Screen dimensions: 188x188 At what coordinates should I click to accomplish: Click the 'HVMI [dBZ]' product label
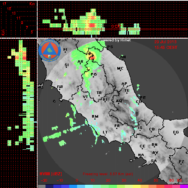pos(51,174)
